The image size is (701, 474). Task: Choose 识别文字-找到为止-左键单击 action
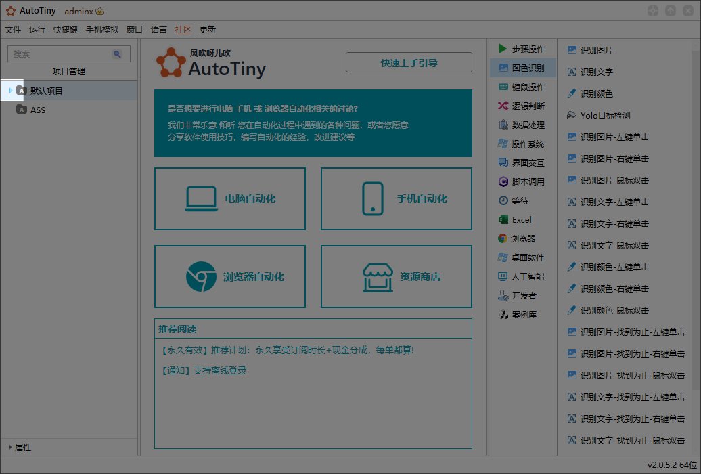pos(626,397)
